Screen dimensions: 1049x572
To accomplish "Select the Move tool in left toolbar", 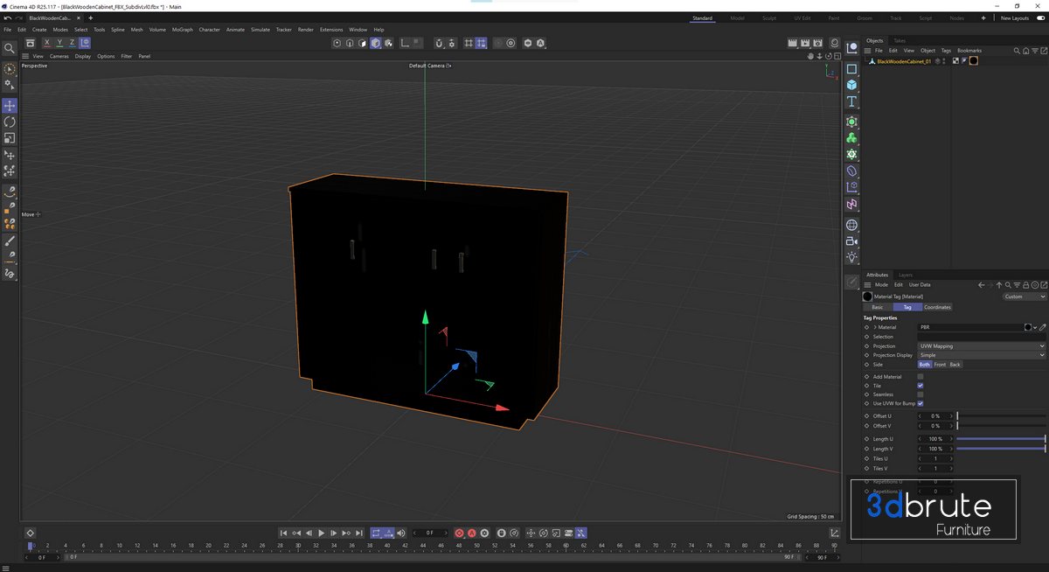I will point(10,106).
